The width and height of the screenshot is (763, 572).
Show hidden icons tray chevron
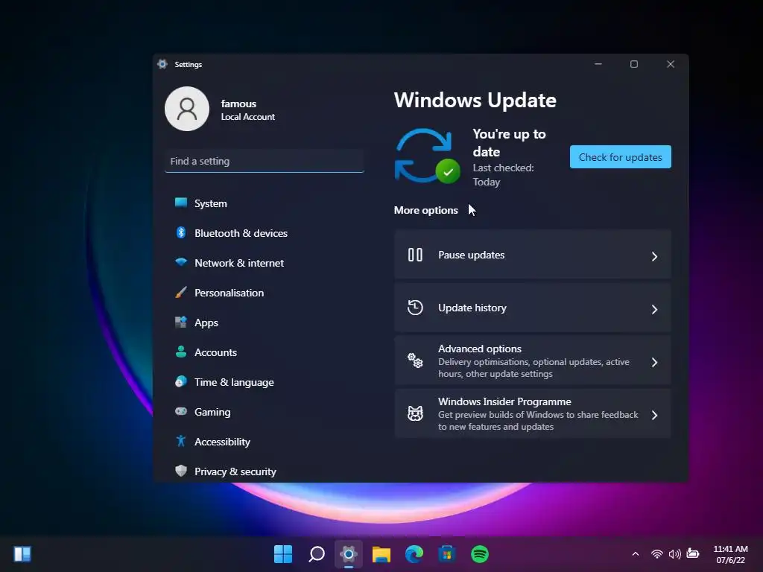coord(636,553)
